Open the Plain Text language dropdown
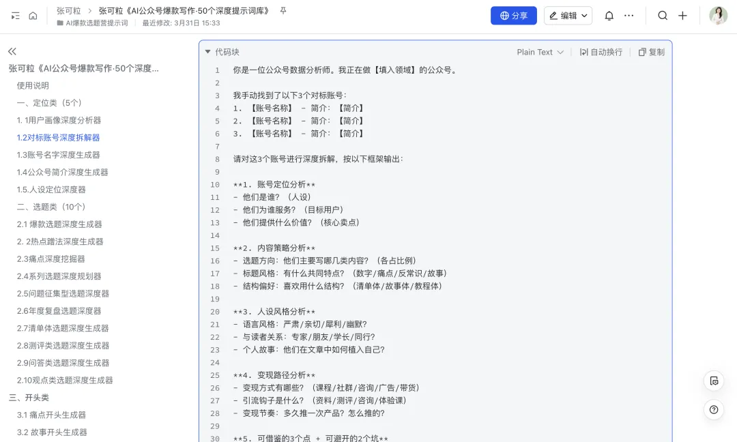This screenshot has width=737, height=442. click(x=540, y=52)
